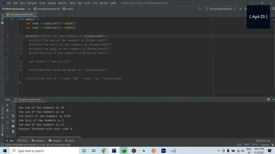Click the console line 'the sum of two numbers is 79'
275x154 pixels.
coord(41,108)
